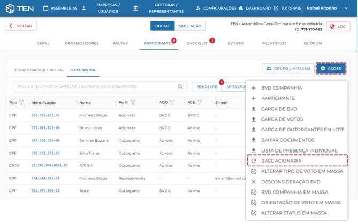Switch to the Checklist tab
This screenshot has width=358, height=224.
point(197,43)
